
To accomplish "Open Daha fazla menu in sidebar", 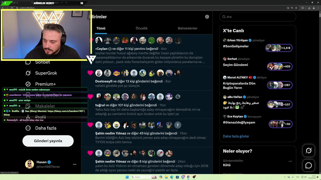I will point(41,128).
